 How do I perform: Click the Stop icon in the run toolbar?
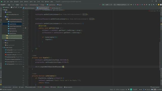tap(147, 5)
